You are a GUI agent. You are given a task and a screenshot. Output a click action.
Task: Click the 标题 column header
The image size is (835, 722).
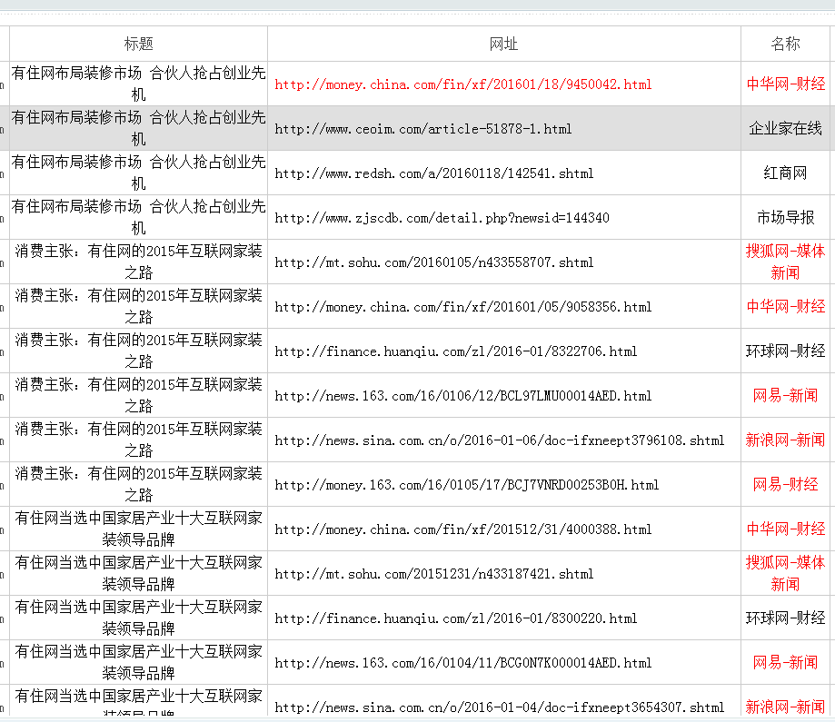point(138,44)
